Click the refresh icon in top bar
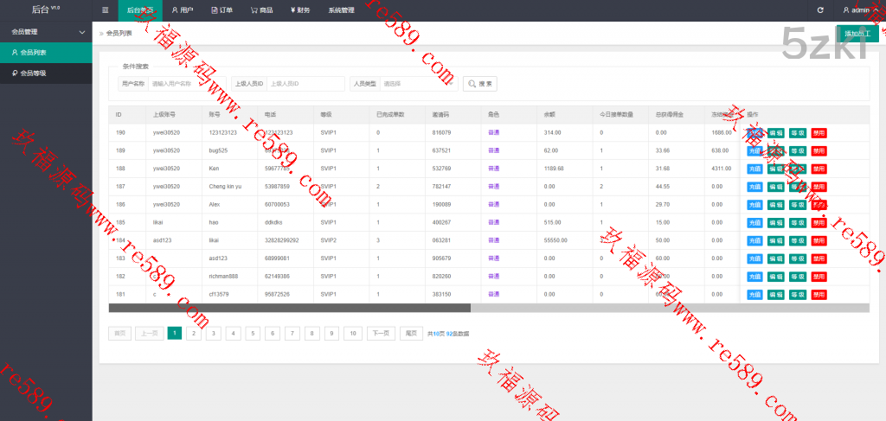The width and height of the screenshot is (886, 421). 820,10
